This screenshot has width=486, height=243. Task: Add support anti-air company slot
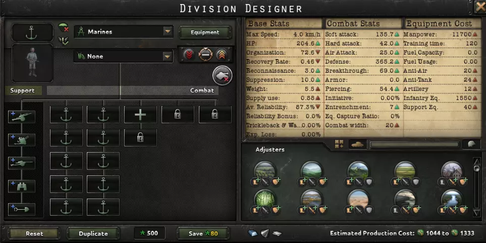[22, 140]
